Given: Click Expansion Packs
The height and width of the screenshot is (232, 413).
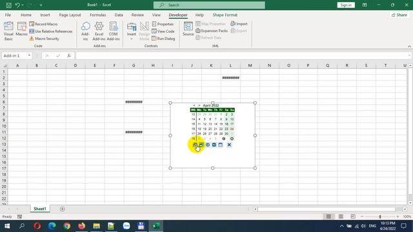Looking at the screenshot, I should coord(212,31).
